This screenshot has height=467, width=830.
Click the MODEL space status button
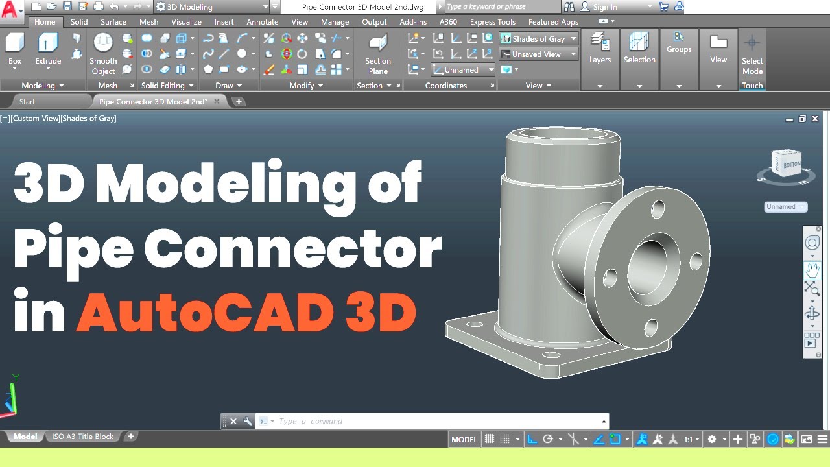tap(464, 439)
